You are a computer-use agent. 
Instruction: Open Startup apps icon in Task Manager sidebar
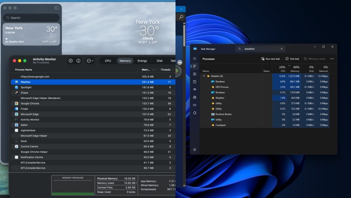click(194, 89)
